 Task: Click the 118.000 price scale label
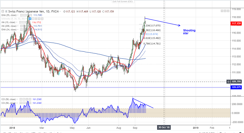[236, 17]
